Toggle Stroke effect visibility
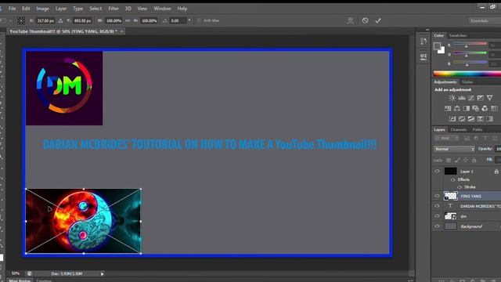The image size is (501, 282). (x=460, y=187)
